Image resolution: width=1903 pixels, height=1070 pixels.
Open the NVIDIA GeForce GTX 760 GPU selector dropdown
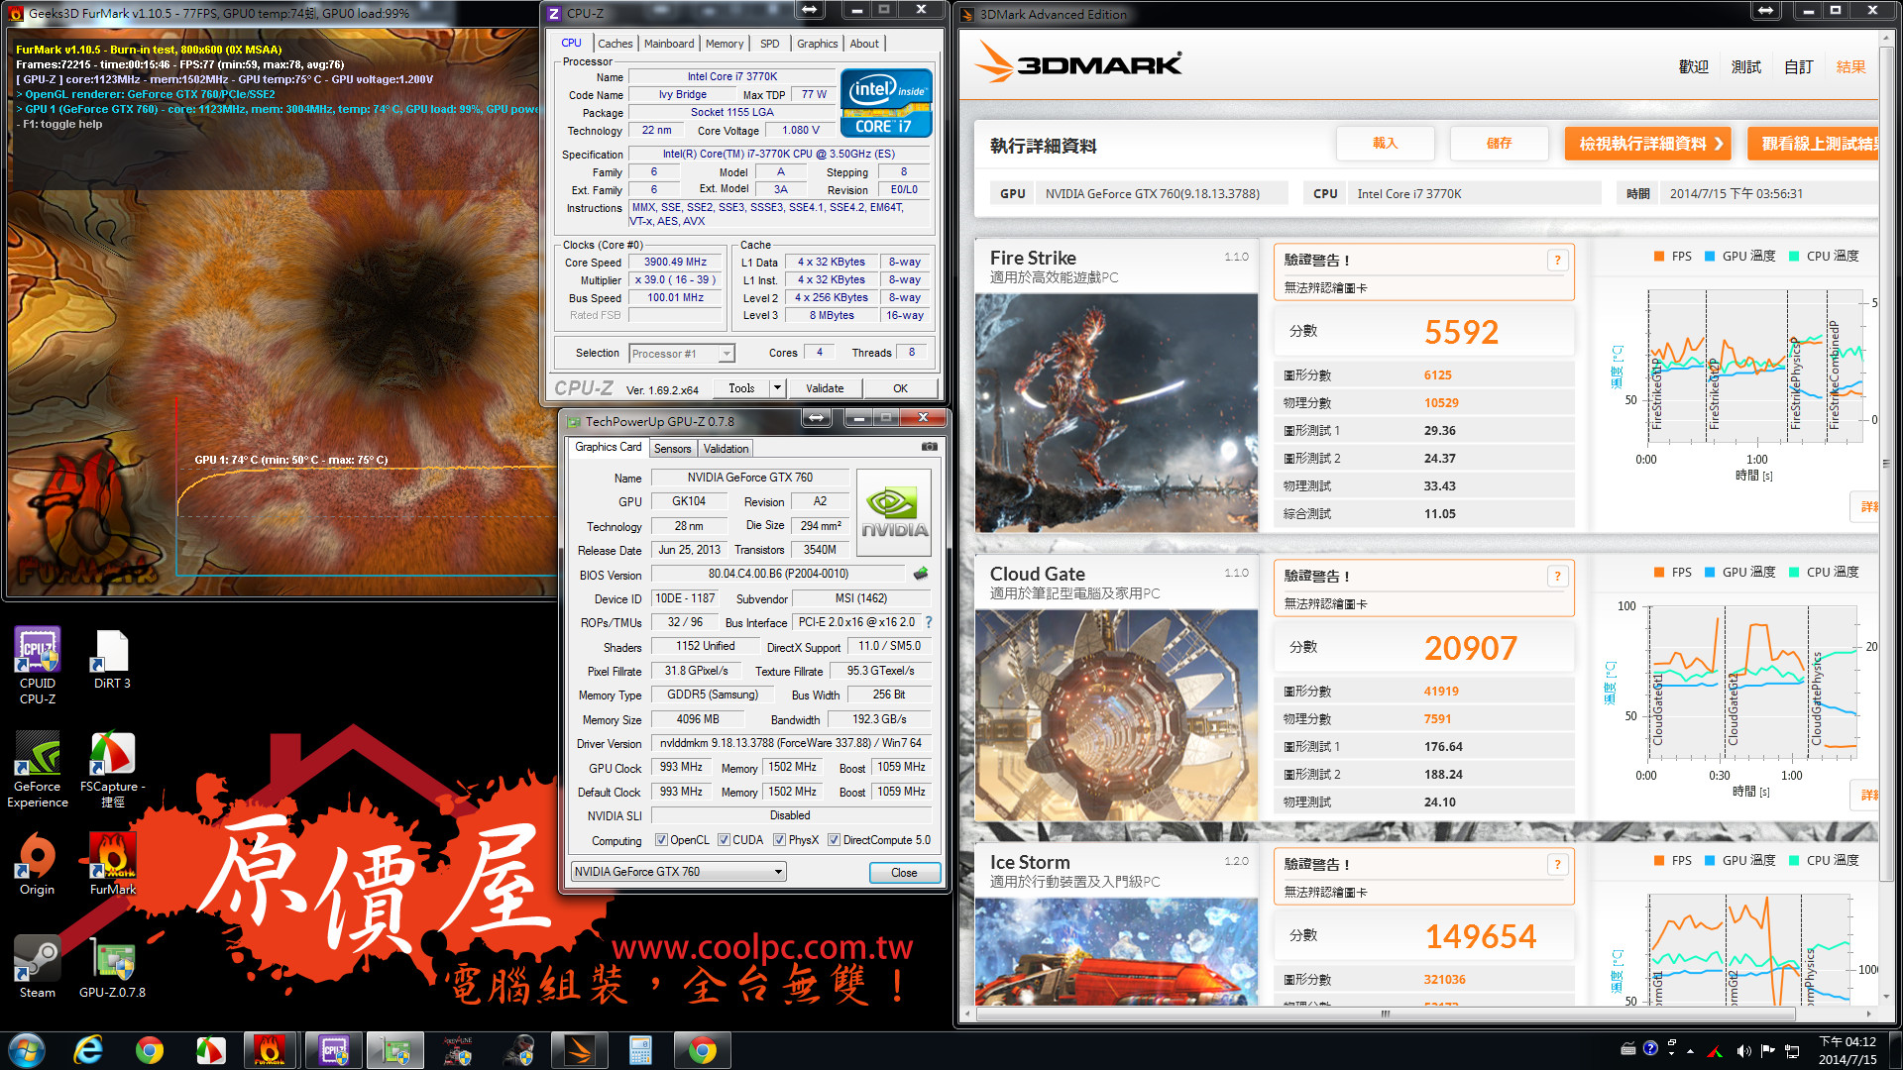pyautogui.click(x=679, y=872)
